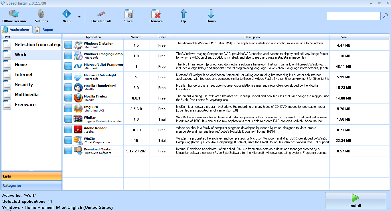This screenshot has width=391, height=211.
Task: Toggle Microsoft Silverlight checkbox
Action: [68, 77]
